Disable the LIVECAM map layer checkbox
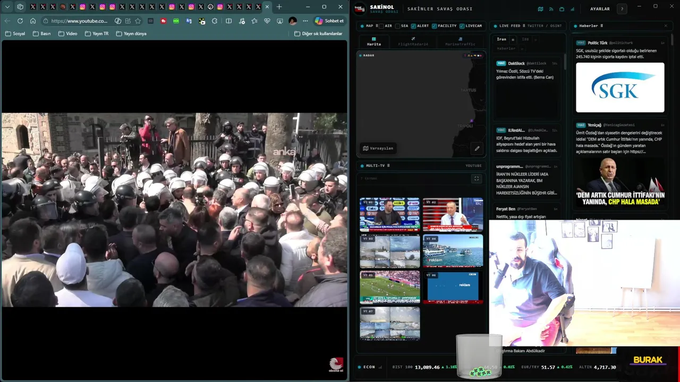 (x=462, y=25)
